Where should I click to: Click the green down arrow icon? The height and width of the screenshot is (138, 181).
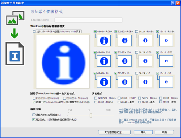14,33
